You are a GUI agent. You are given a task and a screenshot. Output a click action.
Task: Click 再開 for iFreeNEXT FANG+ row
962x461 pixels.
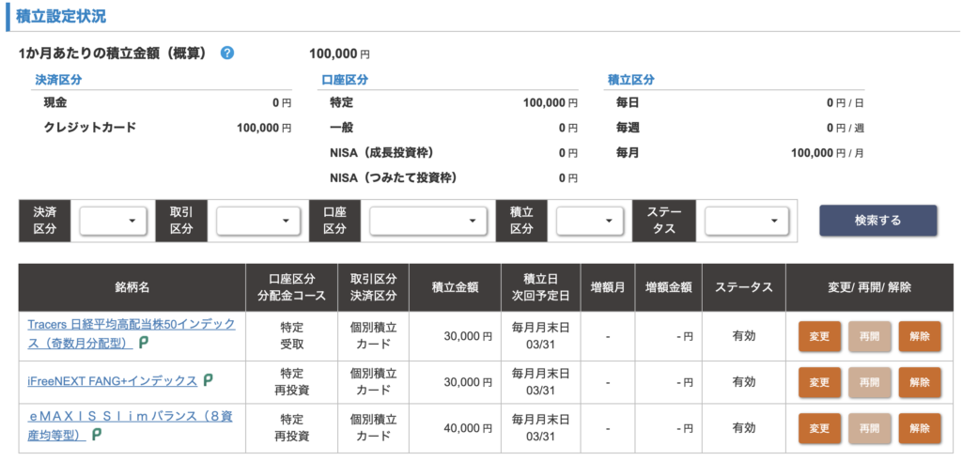pos(869,382)
